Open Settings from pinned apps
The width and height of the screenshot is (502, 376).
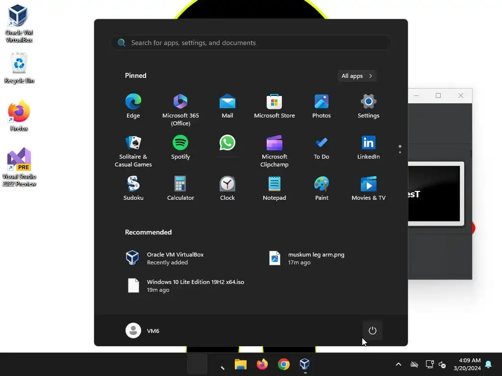[369, 106]
